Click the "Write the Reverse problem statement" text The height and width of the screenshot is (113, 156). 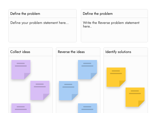point(111,23)
